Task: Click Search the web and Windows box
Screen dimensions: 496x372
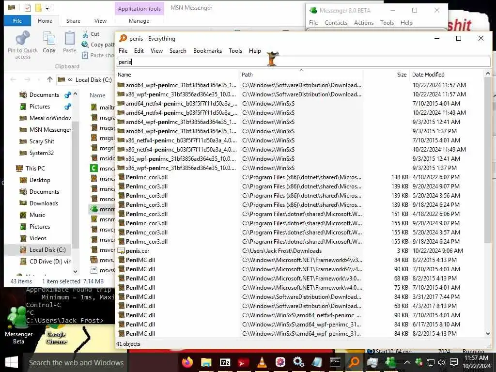Action: (76, 362)
